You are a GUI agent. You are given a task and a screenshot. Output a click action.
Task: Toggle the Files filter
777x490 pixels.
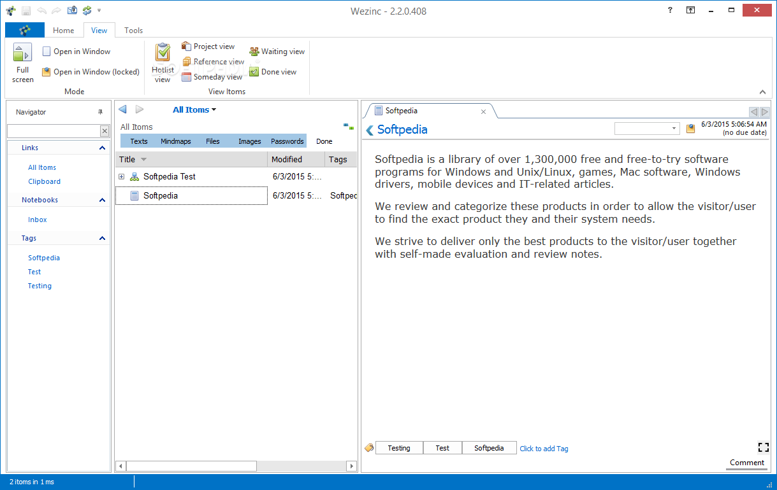pyautogui.click(x=213, y=141)
